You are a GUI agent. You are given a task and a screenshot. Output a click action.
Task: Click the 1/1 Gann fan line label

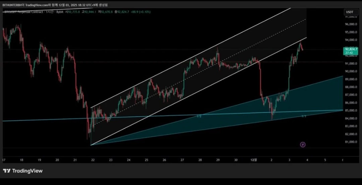[304, 117]
